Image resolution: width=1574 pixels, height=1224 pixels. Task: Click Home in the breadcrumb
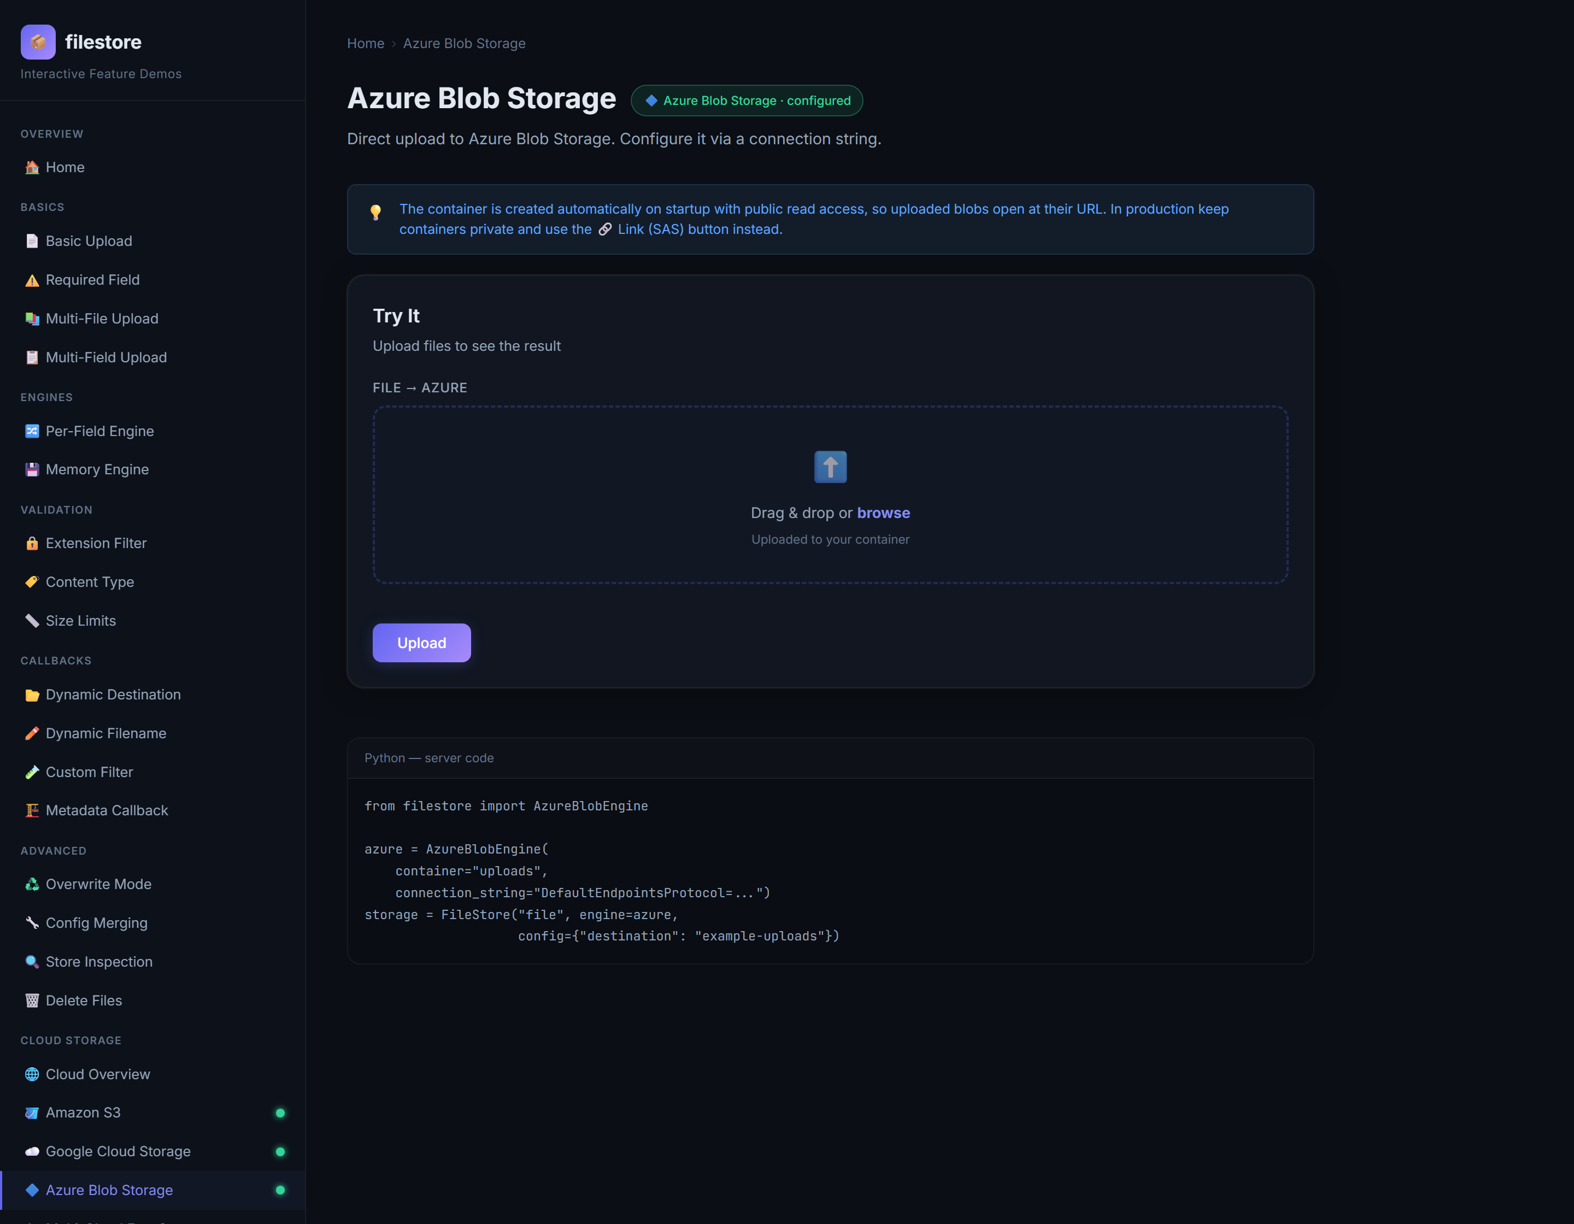(366, 43)
